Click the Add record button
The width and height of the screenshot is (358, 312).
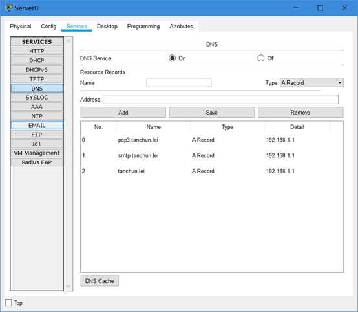tap(123, 113)
